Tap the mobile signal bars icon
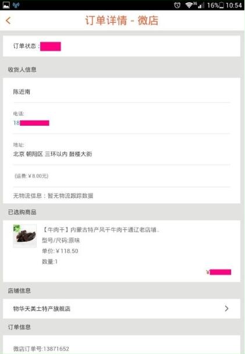Image resolution: width=245 pixels, height=354 pixels. click(x=201, y=5)
